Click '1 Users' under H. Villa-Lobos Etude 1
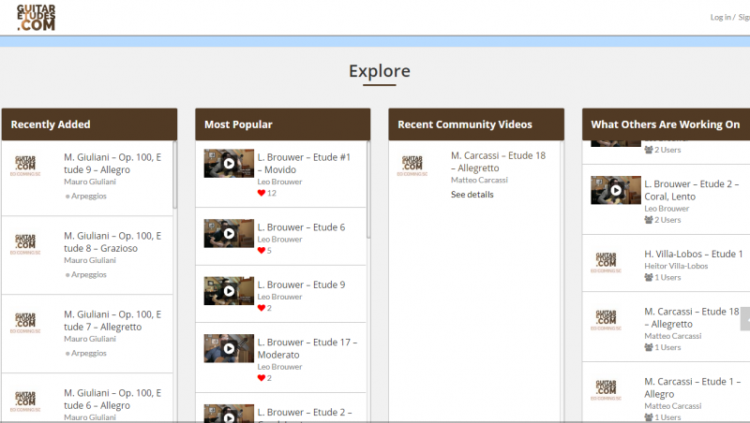This screenshot has width=750, height=423. [667, 277]
